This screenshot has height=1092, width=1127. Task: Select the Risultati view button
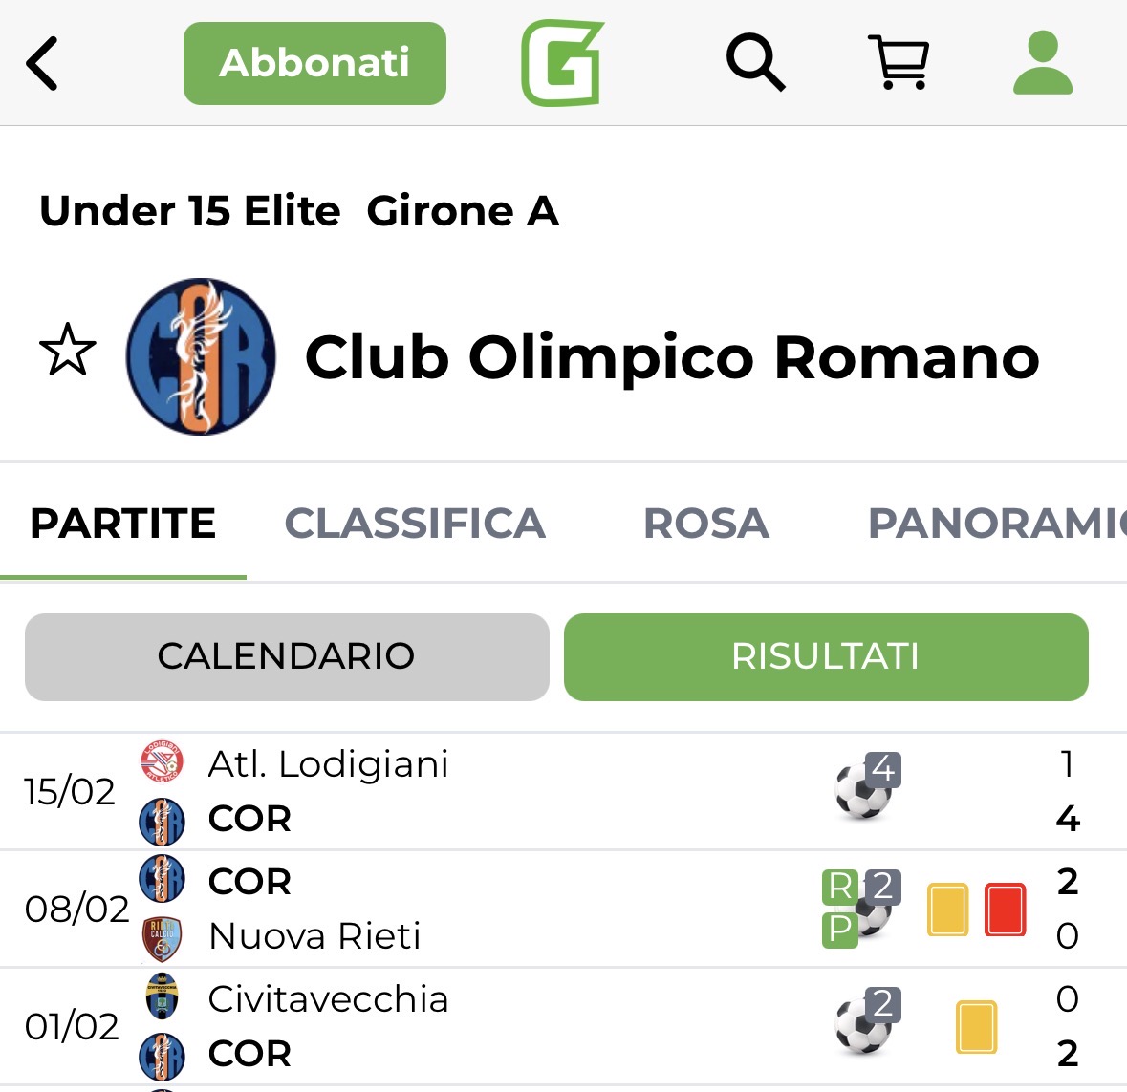pos(826,656)
